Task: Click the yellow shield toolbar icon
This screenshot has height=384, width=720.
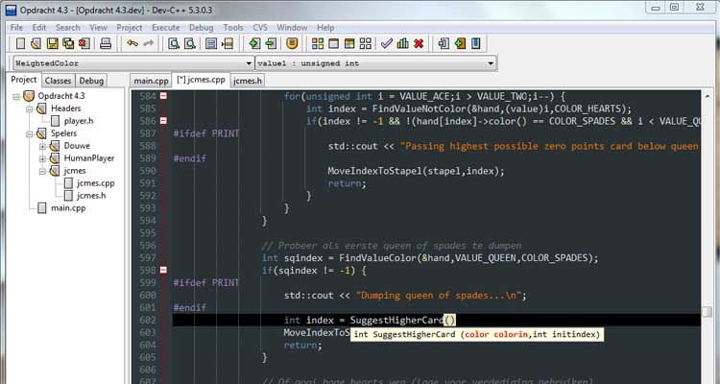Action: 292,43
